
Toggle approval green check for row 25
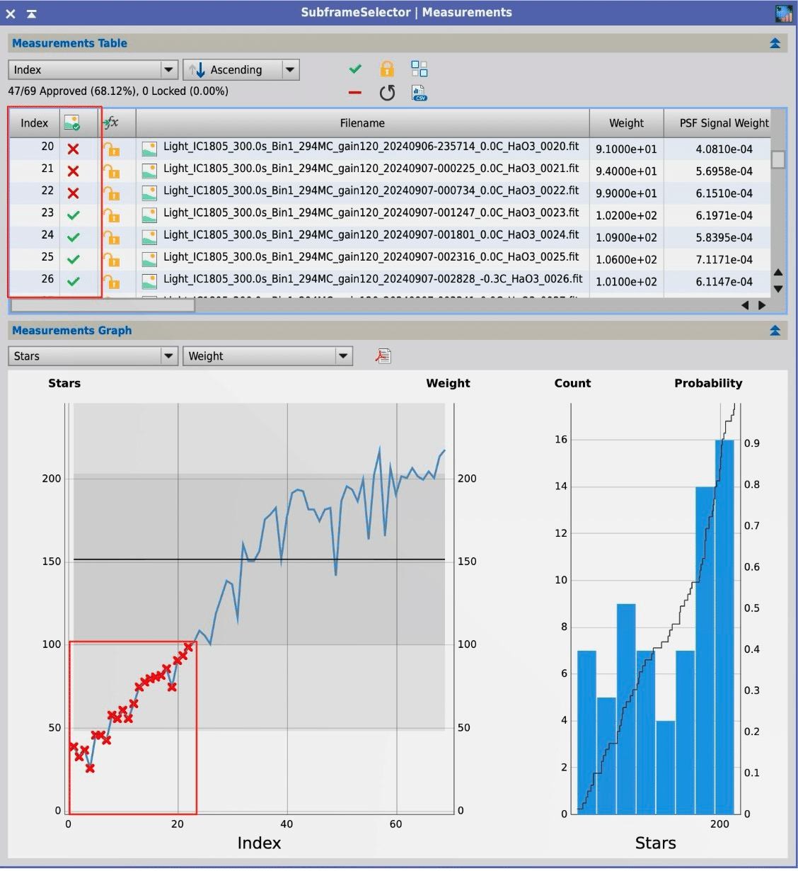click(x=73, y=259)
